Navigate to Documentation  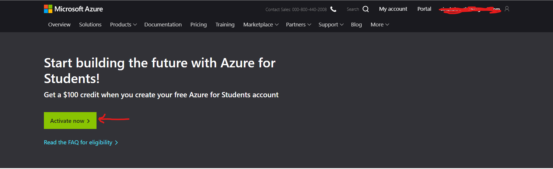[163, 25]
